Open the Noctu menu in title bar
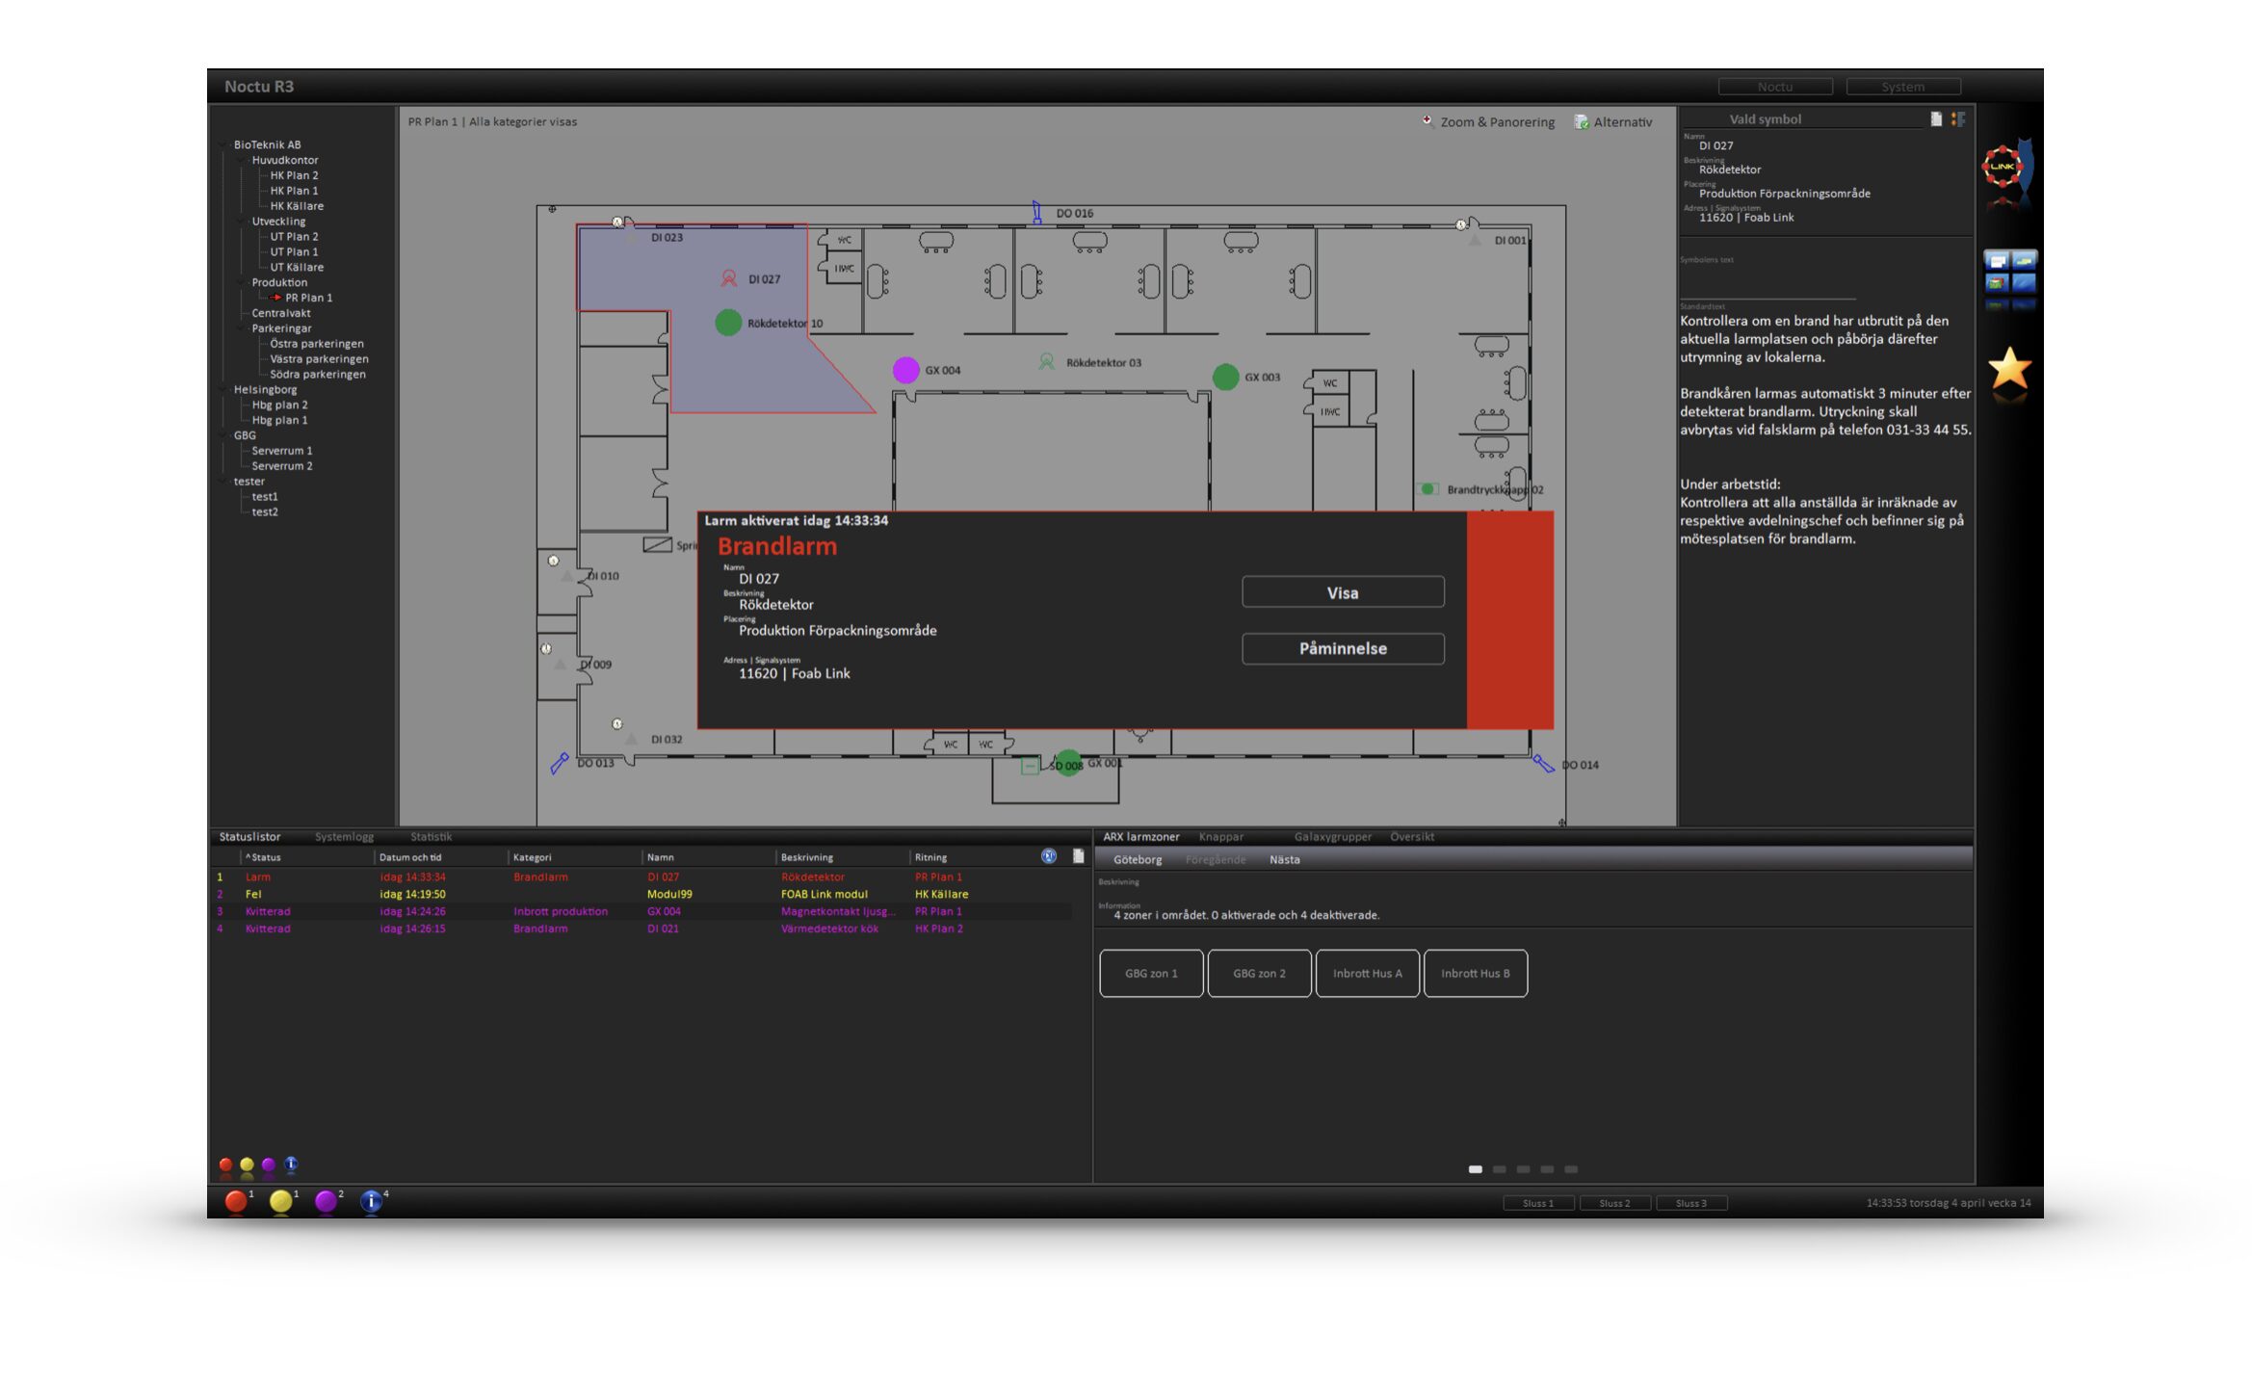2252x1387 pixels. click(1774, 87)
